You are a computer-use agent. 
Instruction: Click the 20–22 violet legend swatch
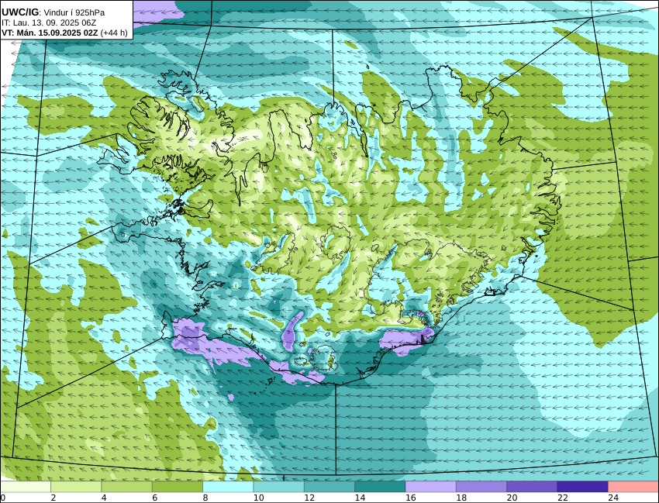coord(532,487)
